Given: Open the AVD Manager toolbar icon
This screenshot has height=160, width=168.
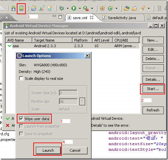Looking at the screenshot, I should pos(21,8).
